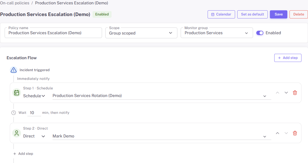Disable the policy with the Enabled toggle

pos(260,33)
